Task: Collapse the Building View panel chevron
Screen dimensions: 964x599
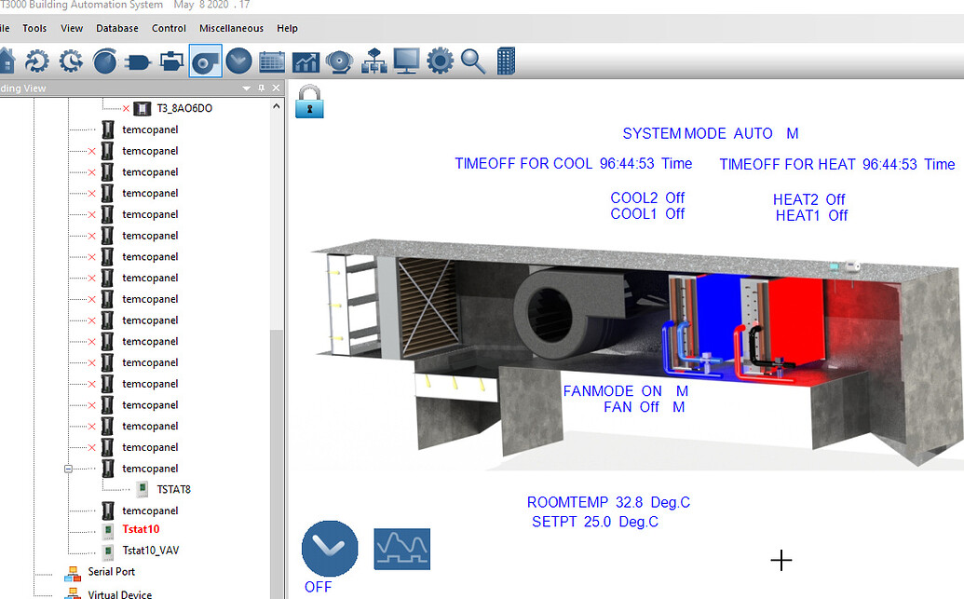Action: pyautogui.click(x=247, y=87)
